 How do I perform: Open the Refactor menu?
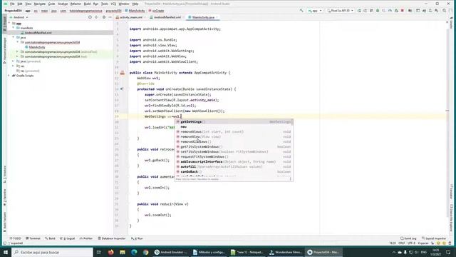[76, 4]
